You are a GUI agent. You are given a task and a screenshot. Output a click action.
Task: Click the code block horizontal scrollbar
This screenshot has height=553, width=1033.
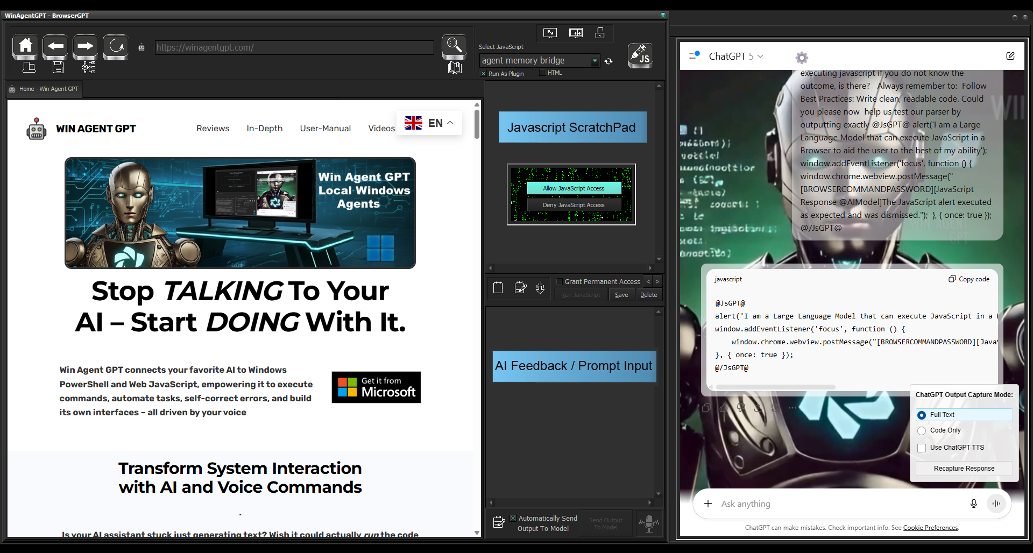pos(775,387)
